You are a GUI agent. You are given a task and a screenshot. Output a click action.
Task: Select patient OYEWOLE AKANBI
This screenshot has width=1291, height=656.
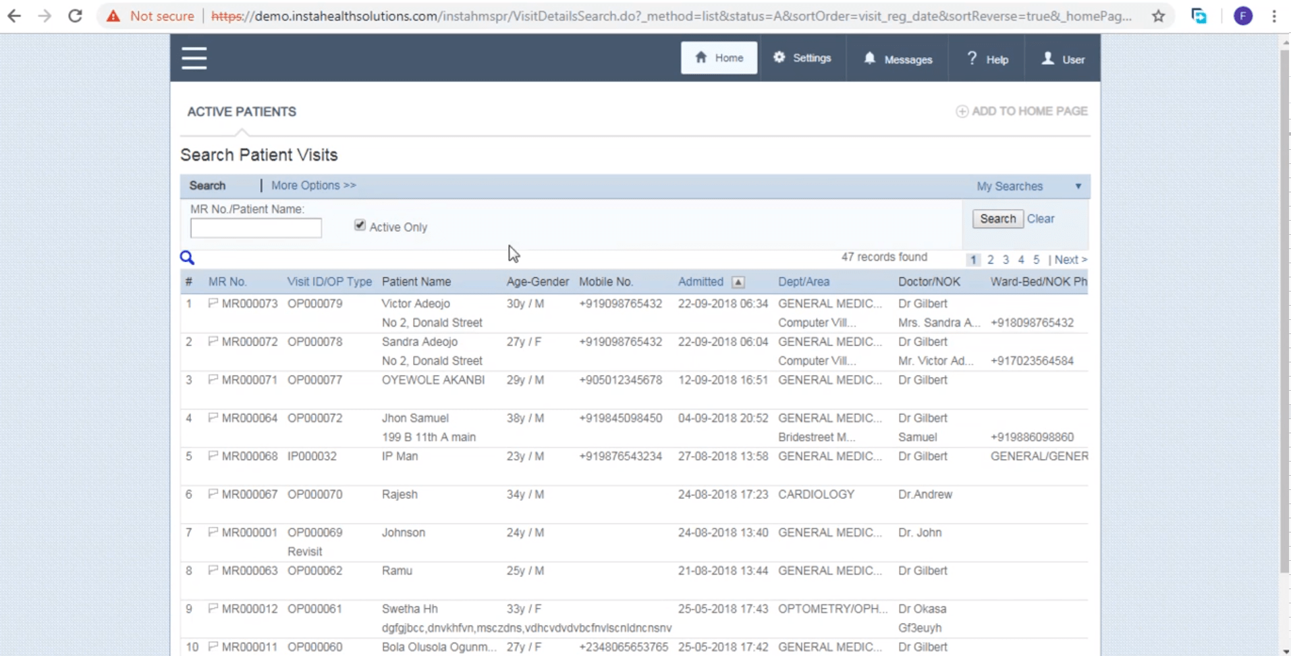(x=433, y=380)
